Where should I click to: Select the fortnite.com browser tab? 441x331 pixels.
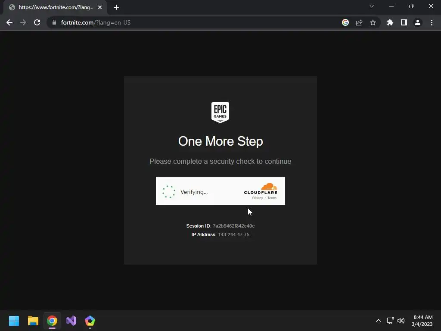coord(55,7)
